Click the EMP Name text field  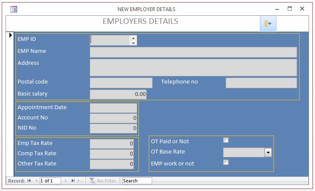pyautogui.click(x=193, y=52)
